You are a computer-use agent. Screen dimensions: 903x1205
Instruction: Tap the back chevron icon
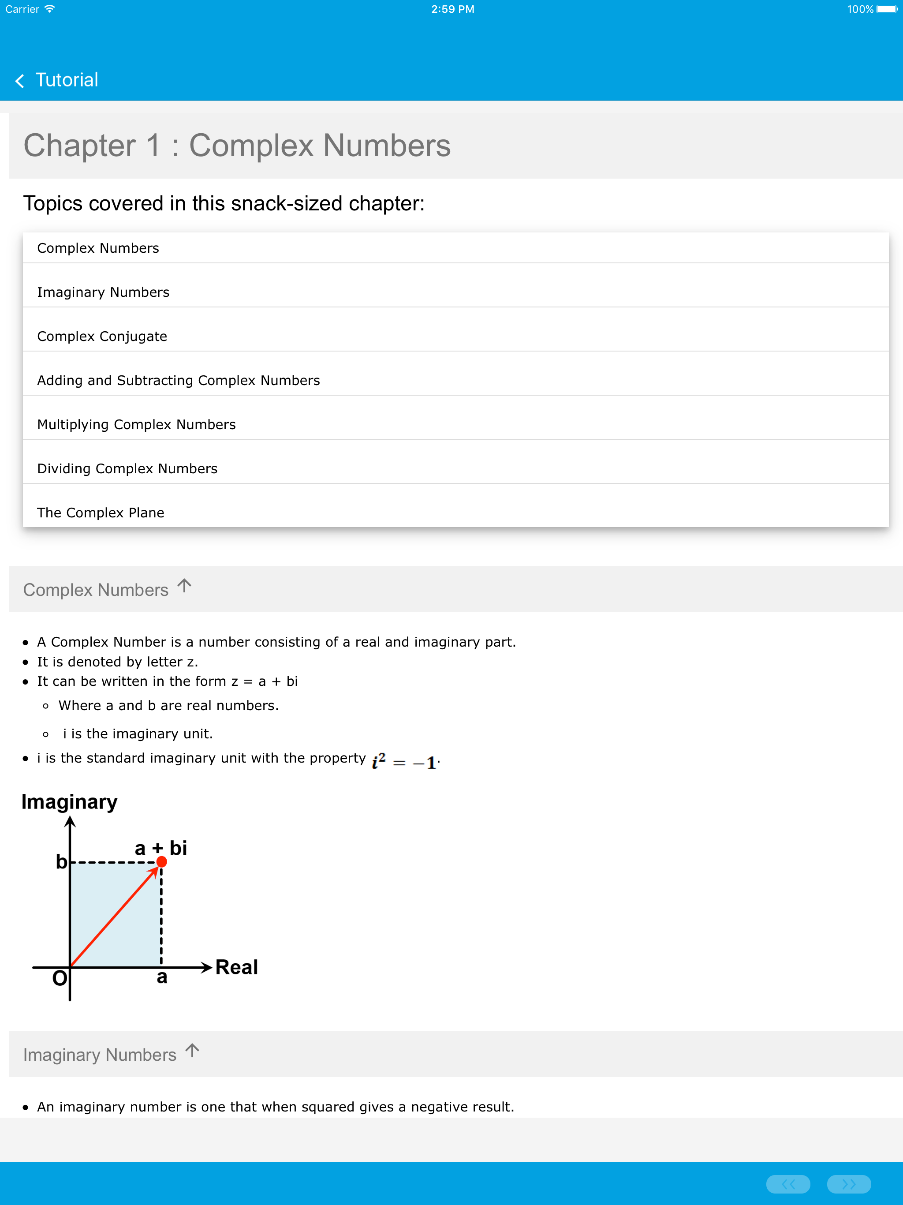point(20,81)
